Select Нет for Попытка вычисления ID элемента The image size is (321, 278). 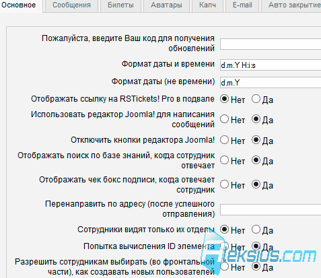pyautogui.click(x=224, y=246)
